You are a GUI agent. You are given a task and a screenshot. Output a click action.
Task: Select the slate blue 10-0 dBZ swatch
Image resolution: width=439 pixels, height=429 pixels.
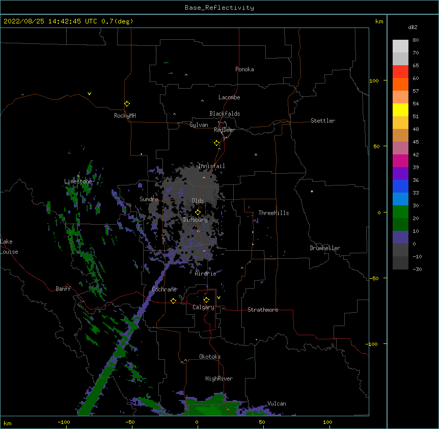400,237
